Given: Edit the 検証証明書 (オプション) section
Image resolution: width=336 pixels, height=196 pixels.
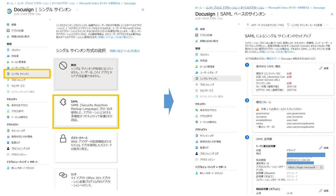Looking at the screenshot, I should (324, 191).
